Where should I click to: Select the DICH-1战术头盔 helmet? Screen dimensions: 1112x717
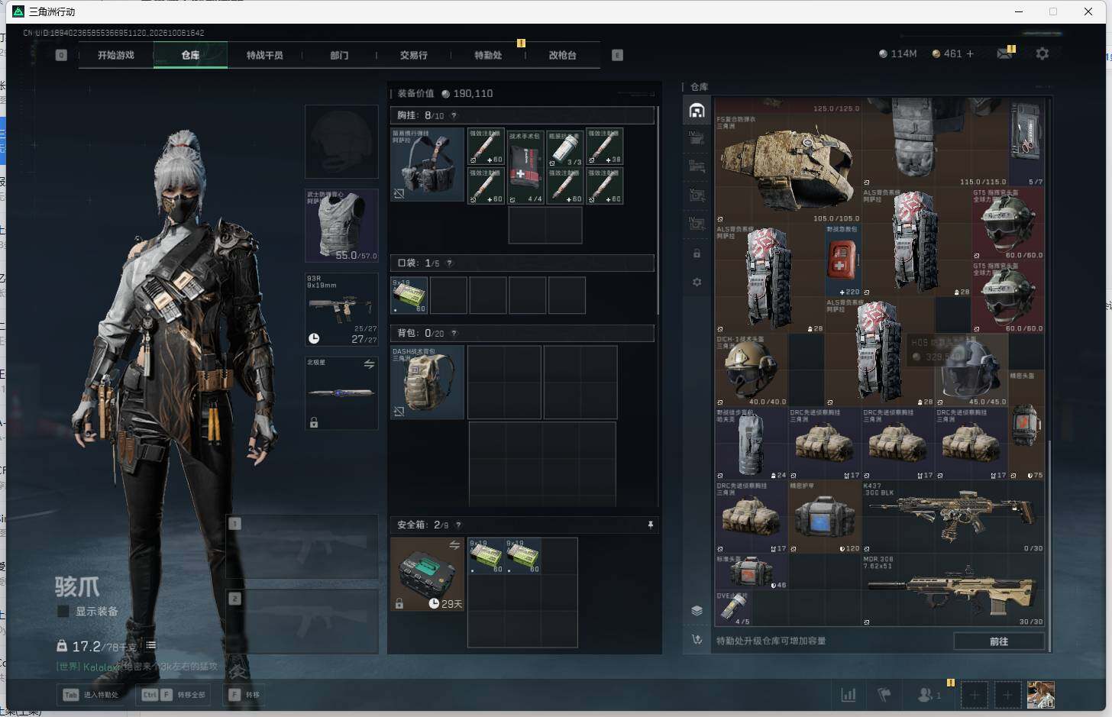752,370
